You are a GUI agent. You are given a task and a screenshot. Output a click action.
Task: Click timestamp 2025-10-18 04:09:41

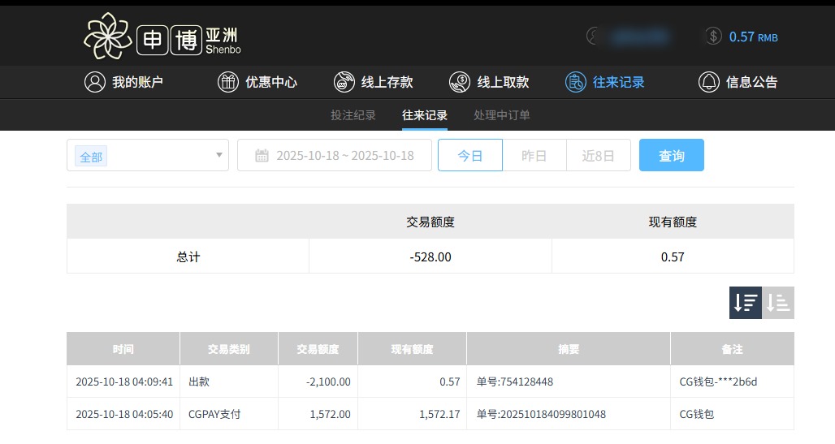tap(124, 381)
